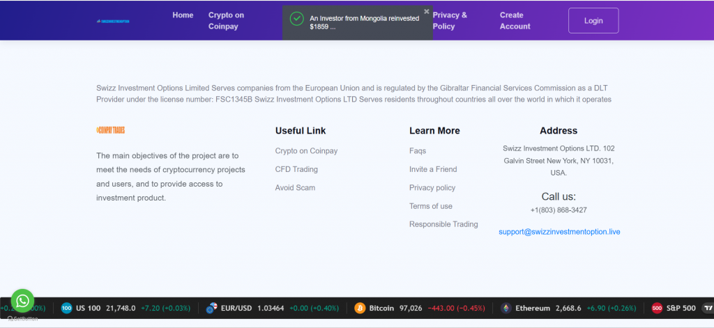
Task: Click the US 100 index icon
Action: 66,308
